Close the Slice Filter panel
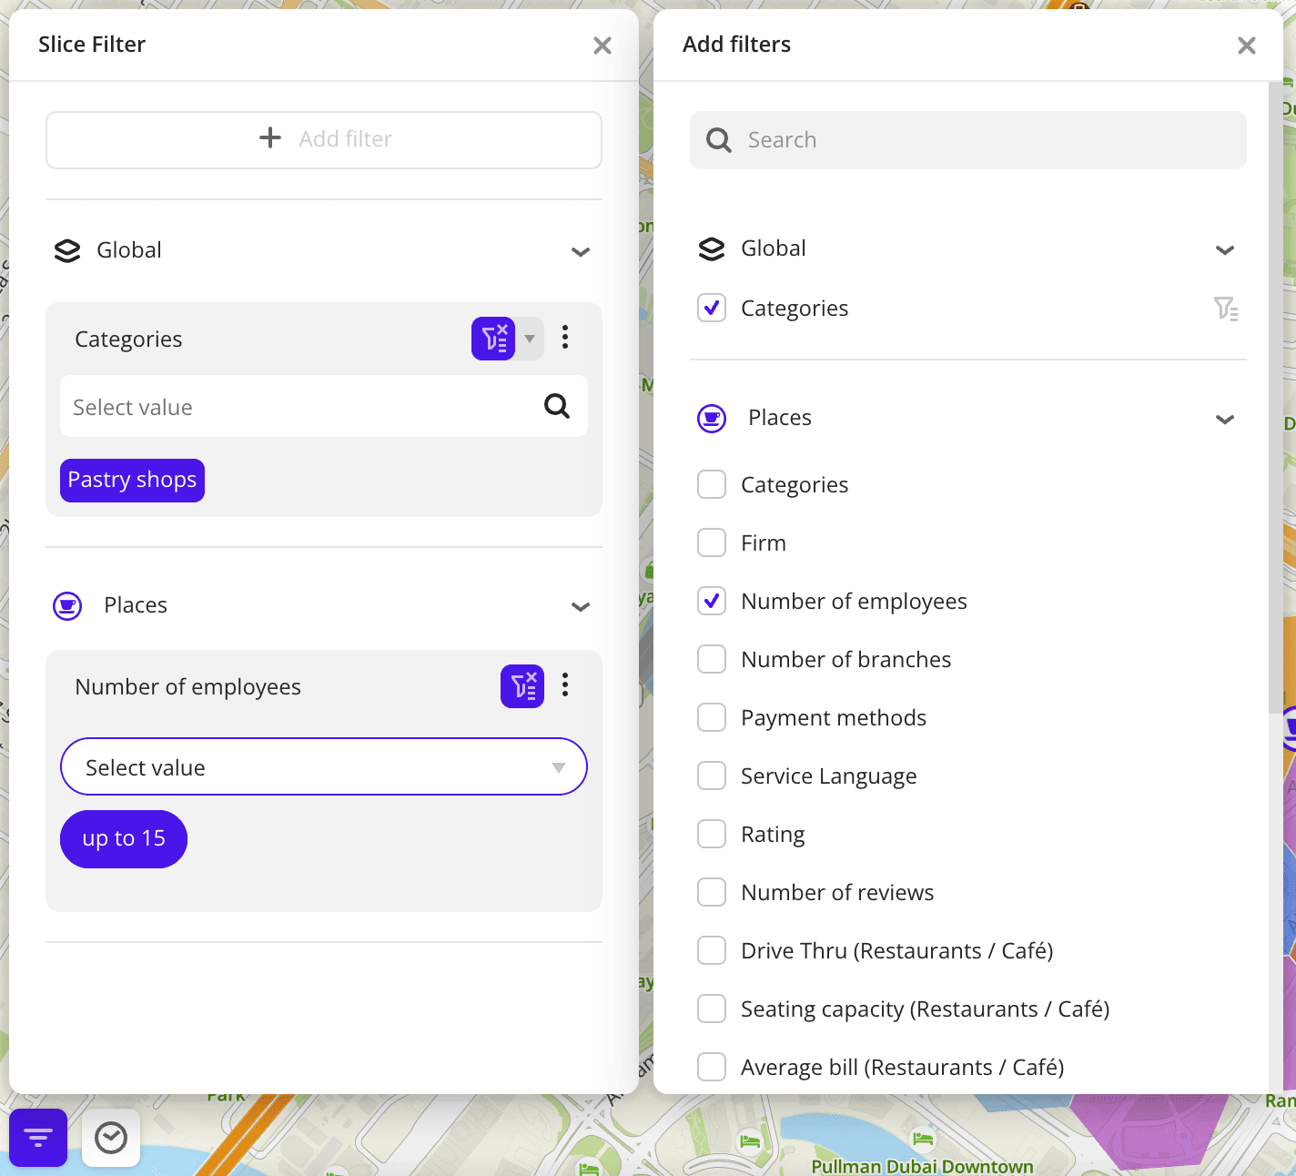 [x=602, y=46]
